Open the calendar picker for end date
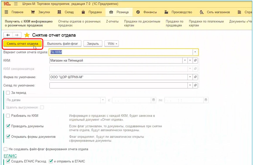This screenshot has height=165, width=253. click(x=206, y=100)
